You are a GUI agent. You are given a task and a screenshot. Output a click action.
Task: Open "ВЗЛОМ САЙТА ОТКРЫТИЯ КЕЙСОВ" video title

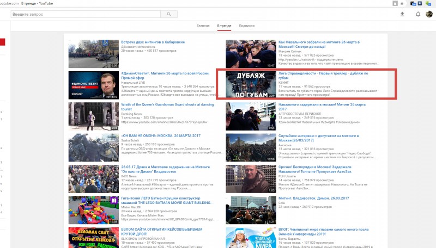[162, 232]
